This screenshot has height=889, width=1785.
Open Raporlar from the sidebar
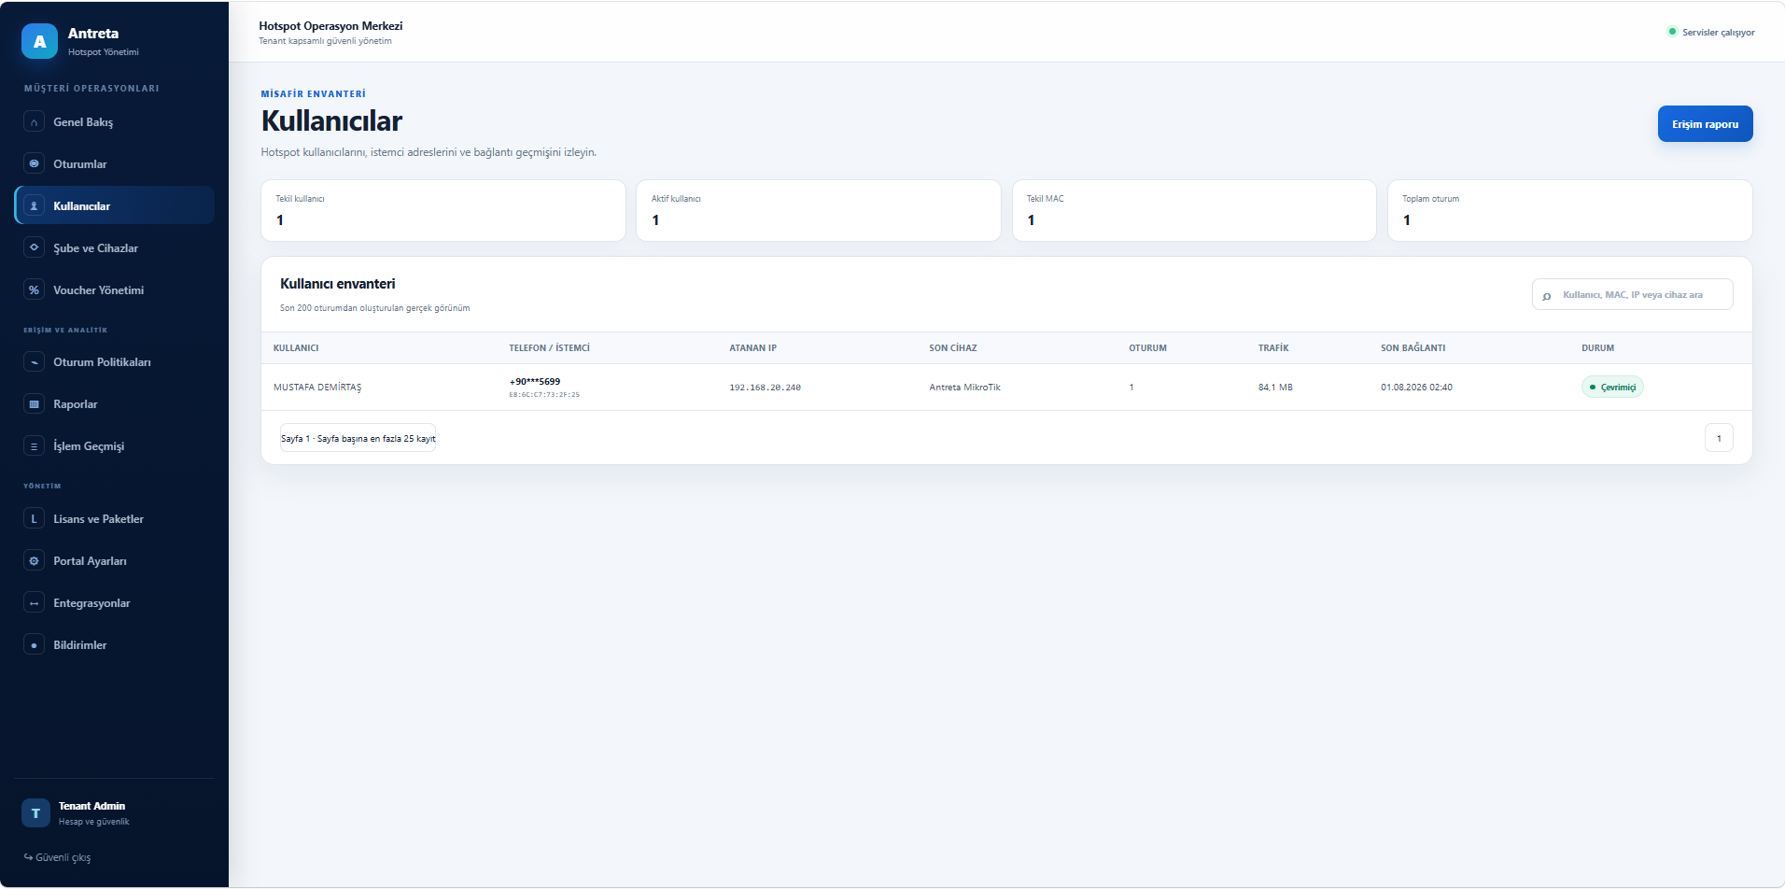[x=114, y=404]
